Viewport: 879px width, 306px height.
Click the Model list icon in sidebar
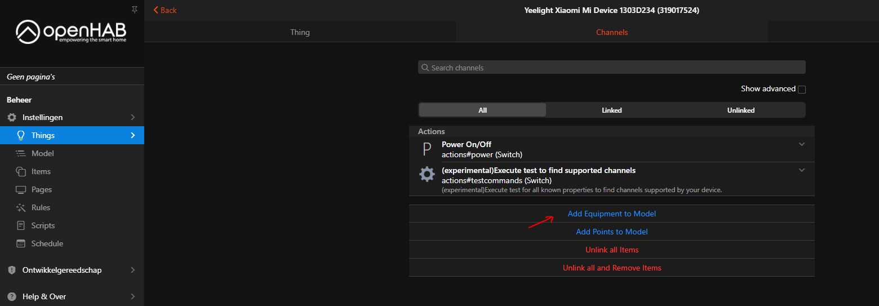21,153
